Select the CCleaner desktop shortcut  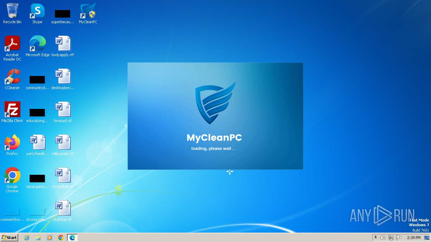[12, 79]
